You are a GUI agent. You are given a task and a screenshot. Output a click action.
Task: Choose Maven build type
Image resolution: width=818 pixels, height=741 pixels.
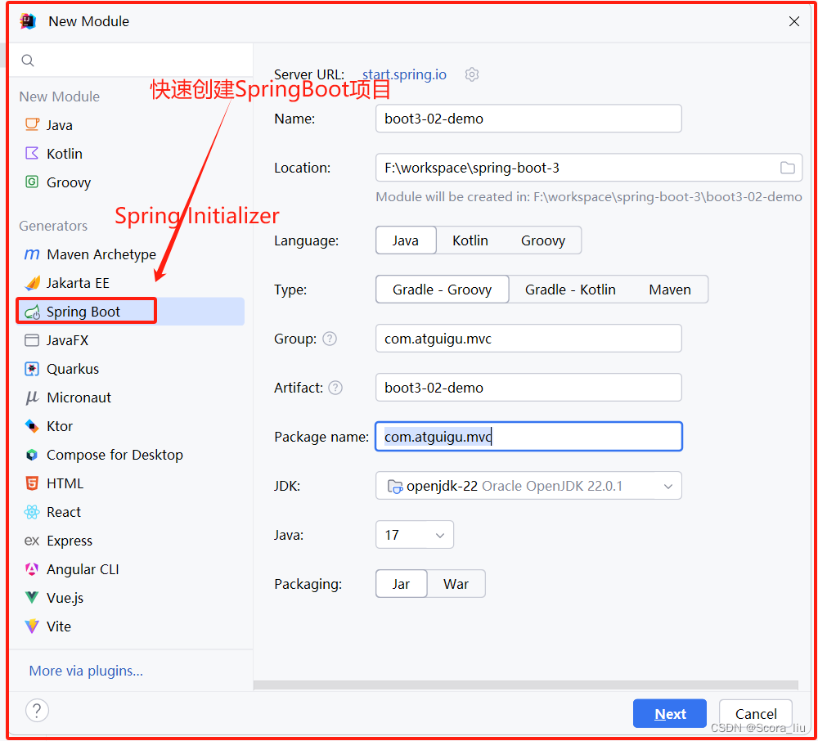pyautogui.click(x=670, y=290)
